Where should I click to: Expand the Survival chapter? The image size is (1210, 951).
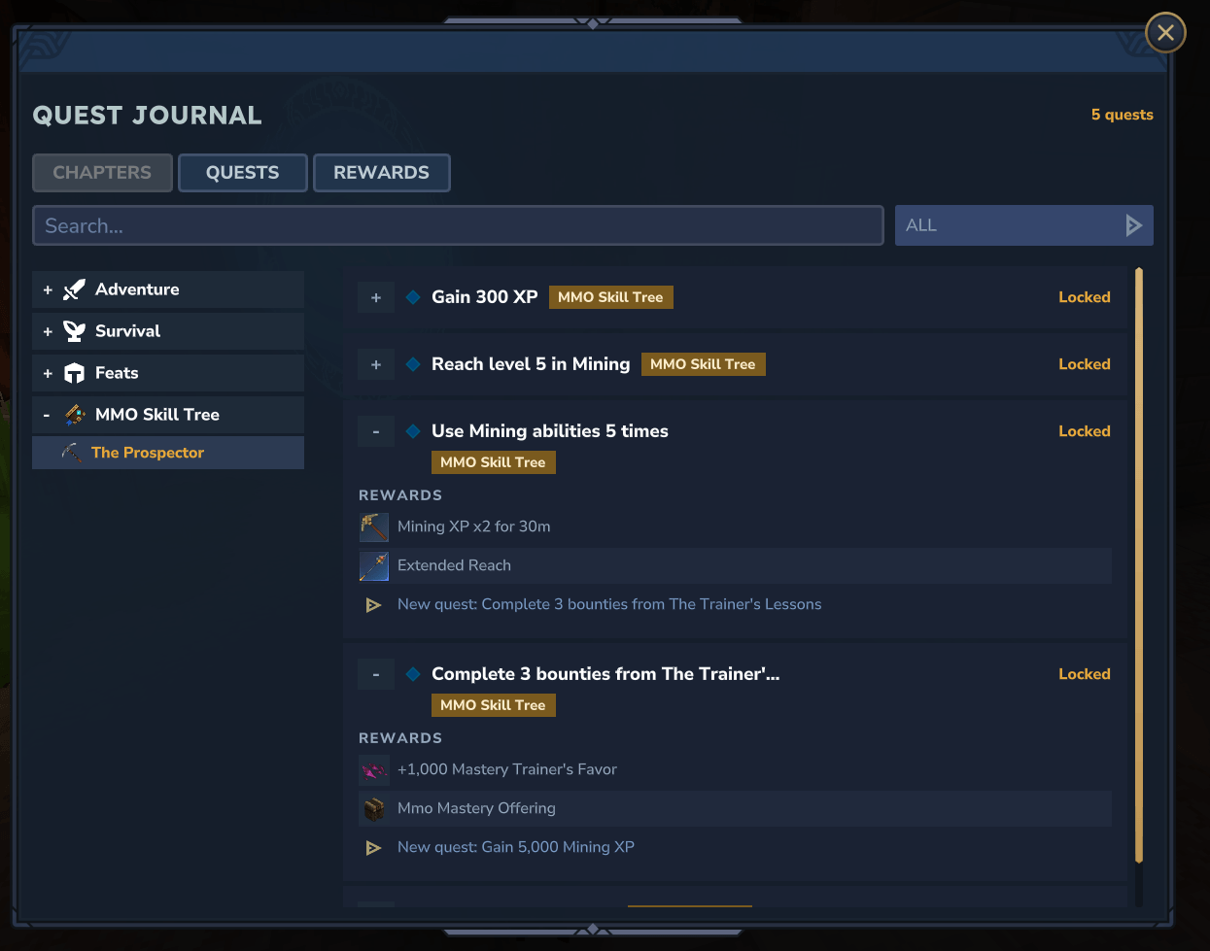(48, 332)
